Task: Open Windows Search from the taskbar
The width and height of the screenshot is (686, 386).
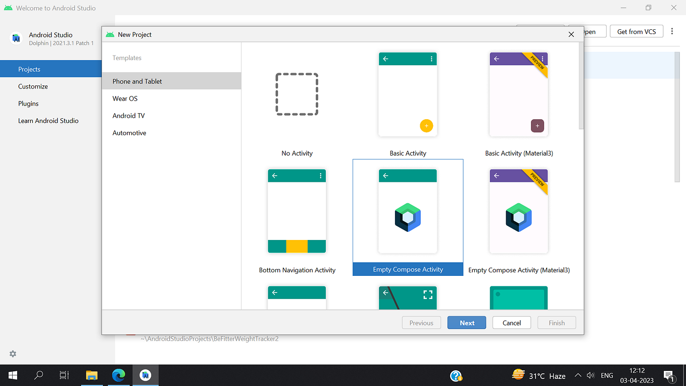Action: coord(38,375)
